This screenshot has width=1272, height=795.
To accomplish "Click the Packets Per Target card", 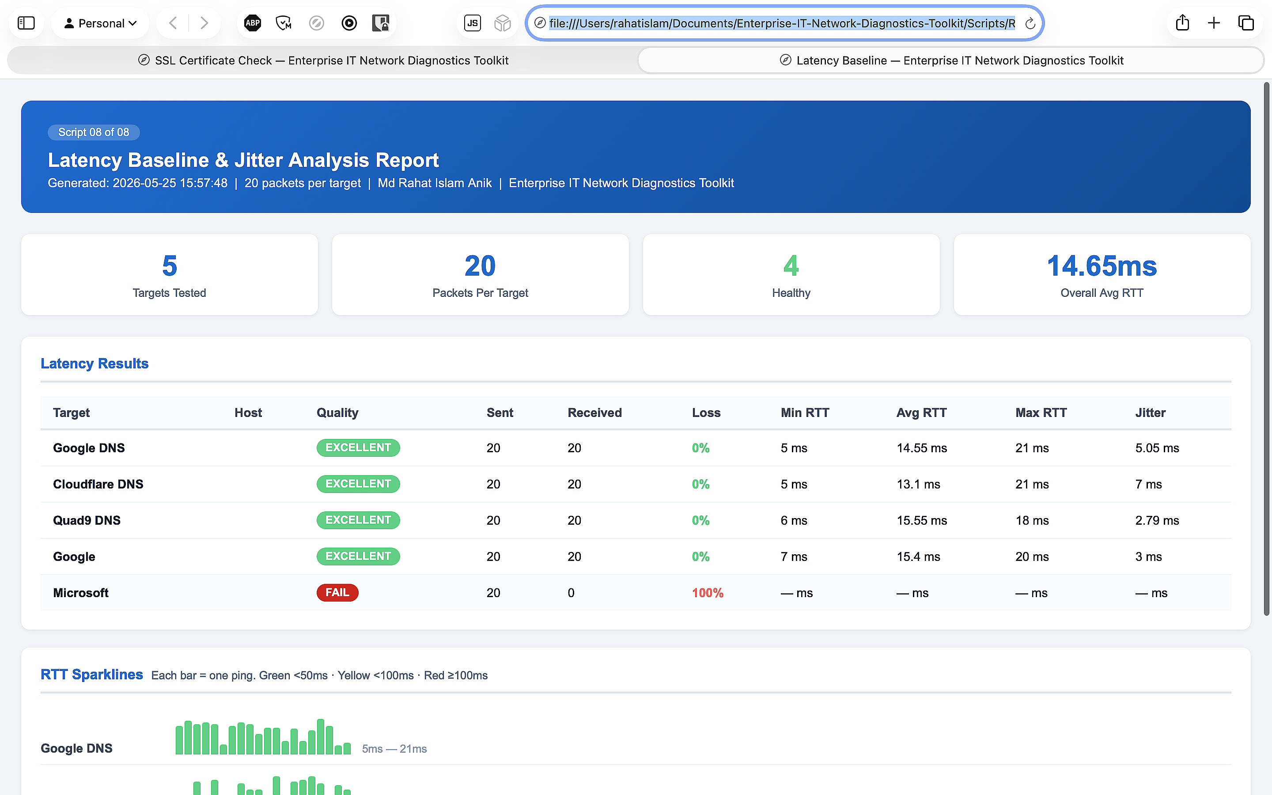I will 481,275.
